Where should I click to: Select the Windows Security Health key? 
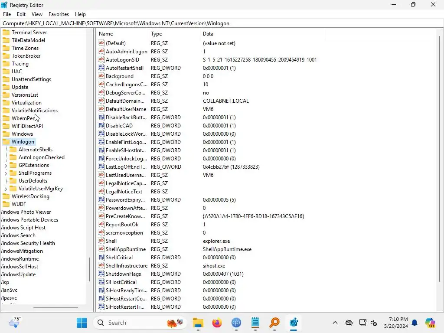(x=27, y=243)
